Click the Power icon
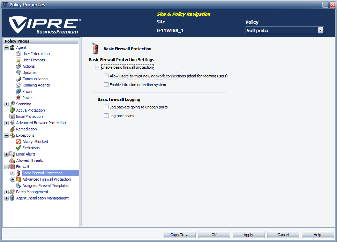Screen dimensions: 337x242 point(18,98)
